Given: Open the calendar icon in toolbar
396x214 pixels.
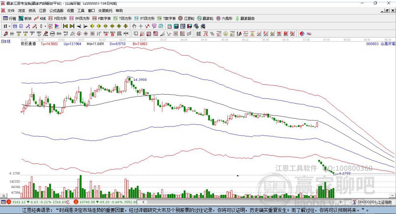Looking at the screenshot, I should [169, 26].
